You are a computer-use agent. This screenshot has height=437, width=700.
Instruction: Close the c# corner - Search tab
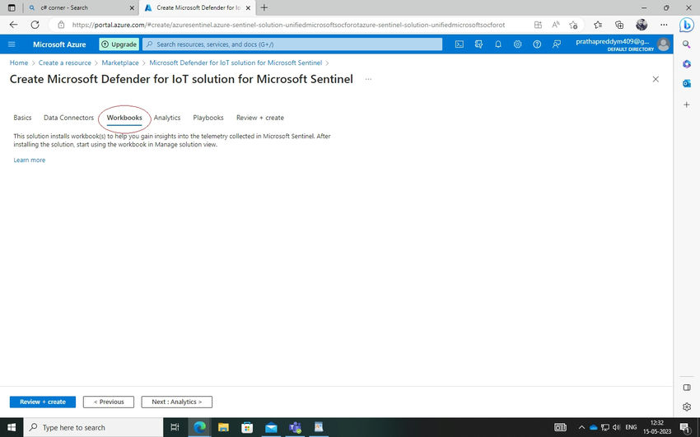coord(132,7)
